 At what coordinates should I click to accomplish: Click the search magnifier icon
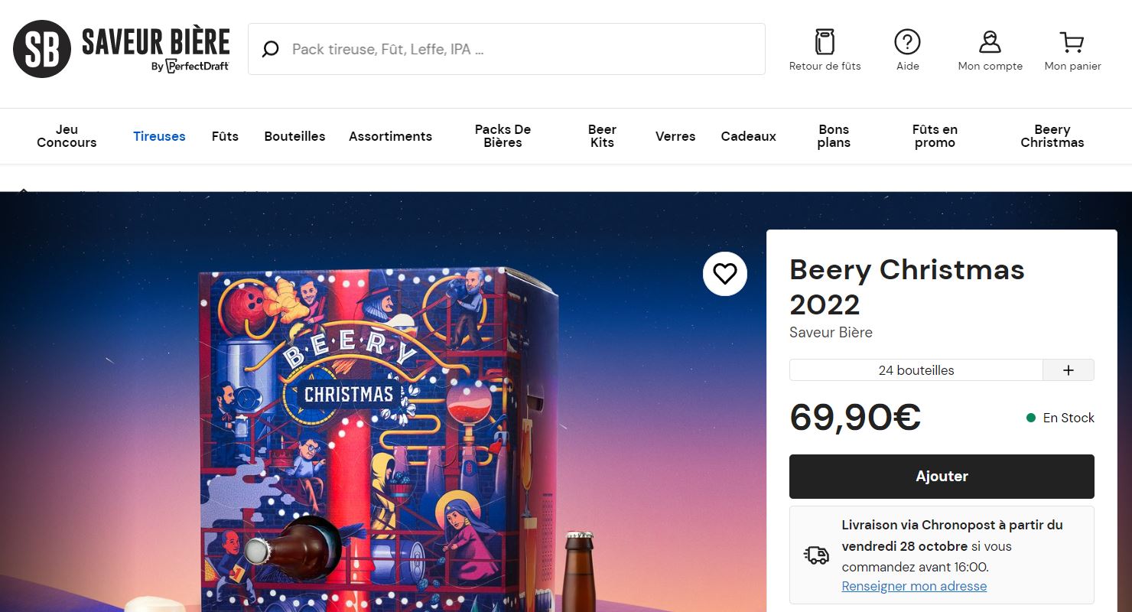270,50
